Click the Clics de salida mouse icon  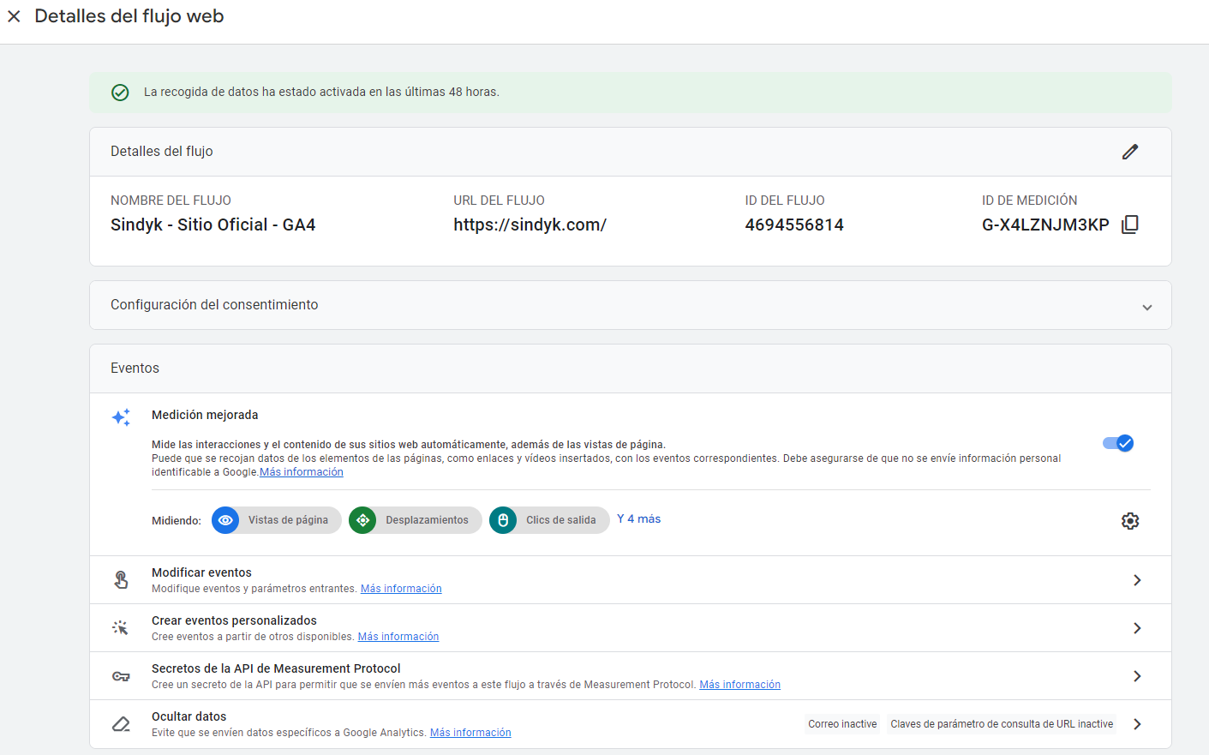pyautogui.click(x=503, y=520)
